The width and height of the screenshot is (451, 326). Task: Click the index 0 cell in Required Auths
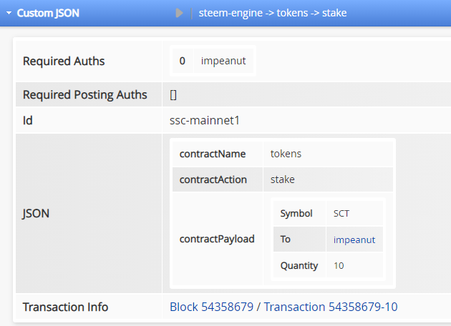coord(183,61)
